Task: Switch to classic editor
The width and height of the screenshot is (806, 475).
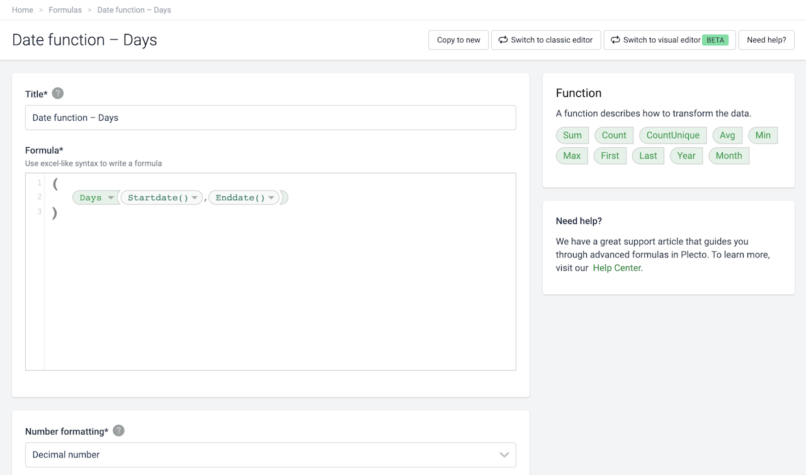Action: coord(545,40)
